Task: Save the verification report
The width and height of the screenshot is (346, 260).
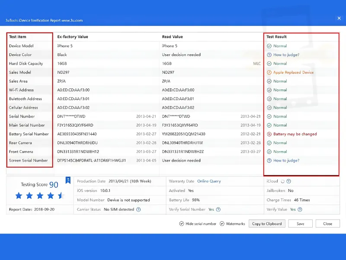Action: (300, 224)
